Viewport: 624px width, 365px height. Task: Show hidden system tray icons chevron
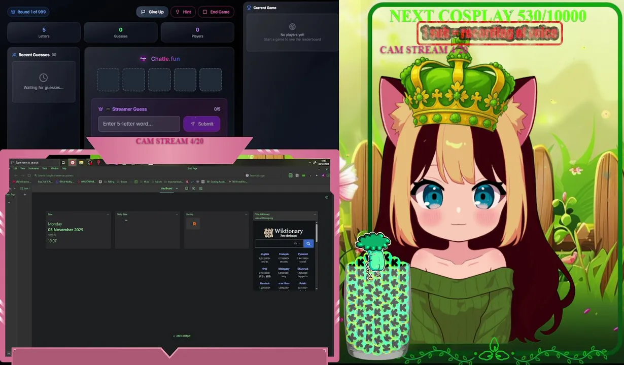[x=309, y=163]
